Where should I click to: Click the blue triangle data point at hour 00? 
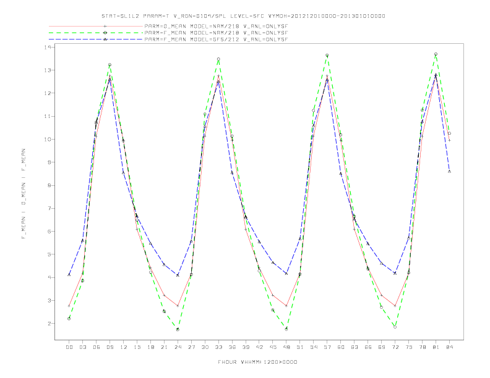click(x=69, y=275)
